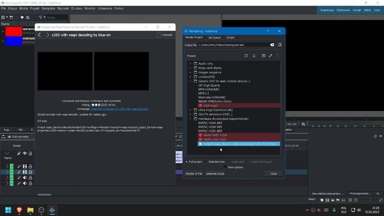
Task: Click the tag icon in the project bin toolbar
Action: tap(22, 17)
